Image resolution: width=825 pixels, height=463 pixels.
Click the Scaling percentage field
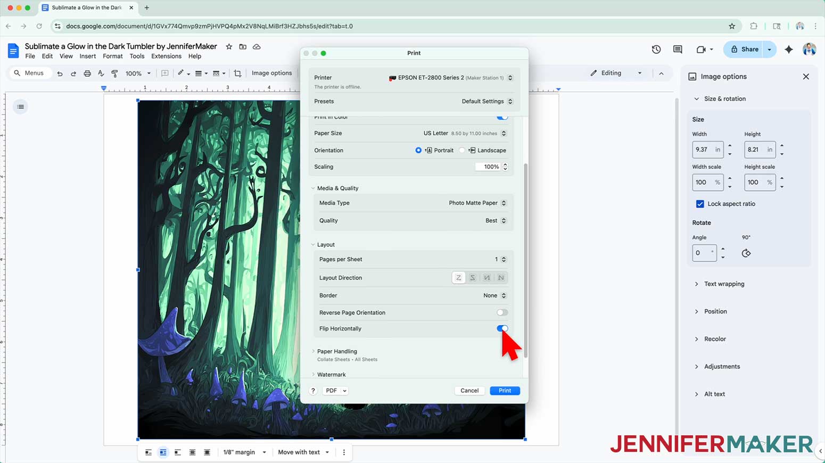coord(488,167)
